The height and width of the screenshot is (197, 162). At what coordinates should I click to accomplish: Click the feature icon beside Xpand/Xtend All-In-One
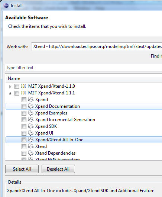pos(30,140)
